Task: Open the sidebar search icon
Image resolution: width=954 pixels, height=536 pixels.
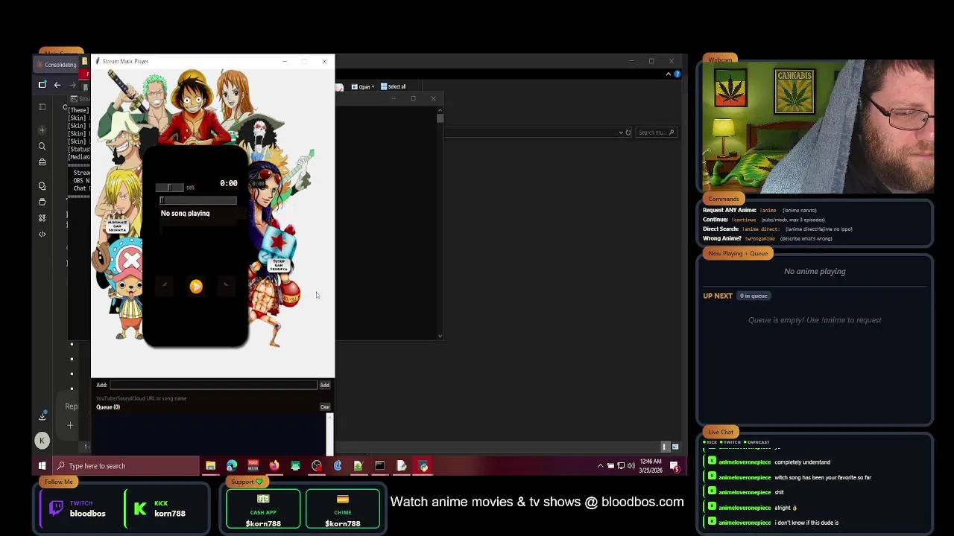Action: (x=42, y=146)
